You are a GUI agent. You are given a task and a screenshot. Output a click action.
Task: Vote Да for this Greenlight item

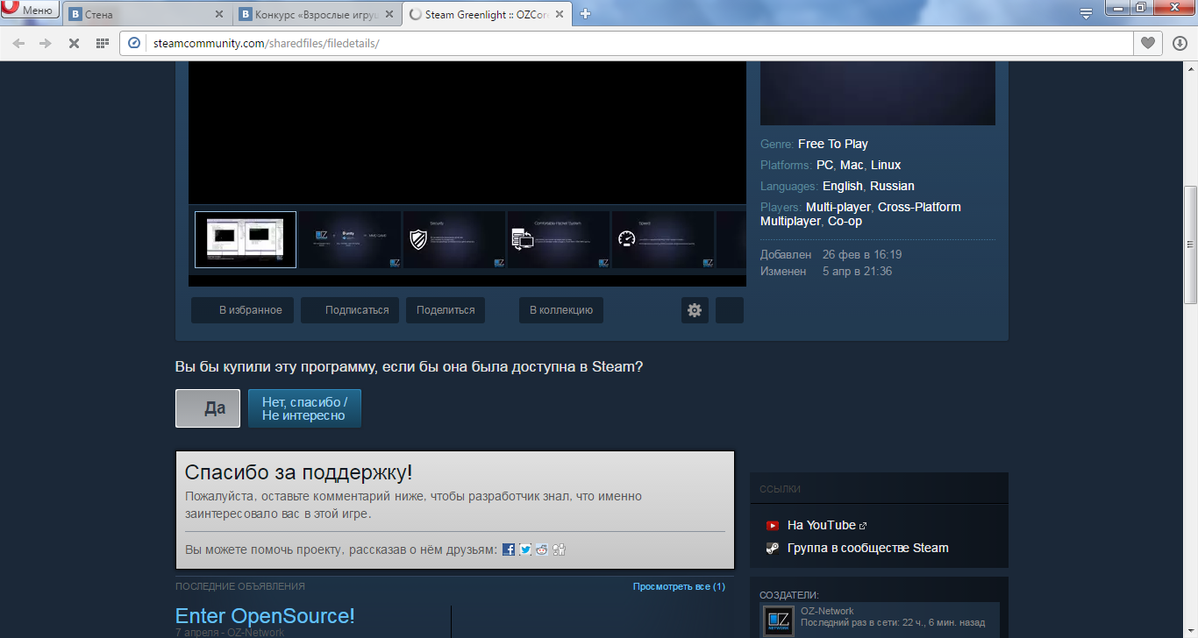[x=208, y=408]
